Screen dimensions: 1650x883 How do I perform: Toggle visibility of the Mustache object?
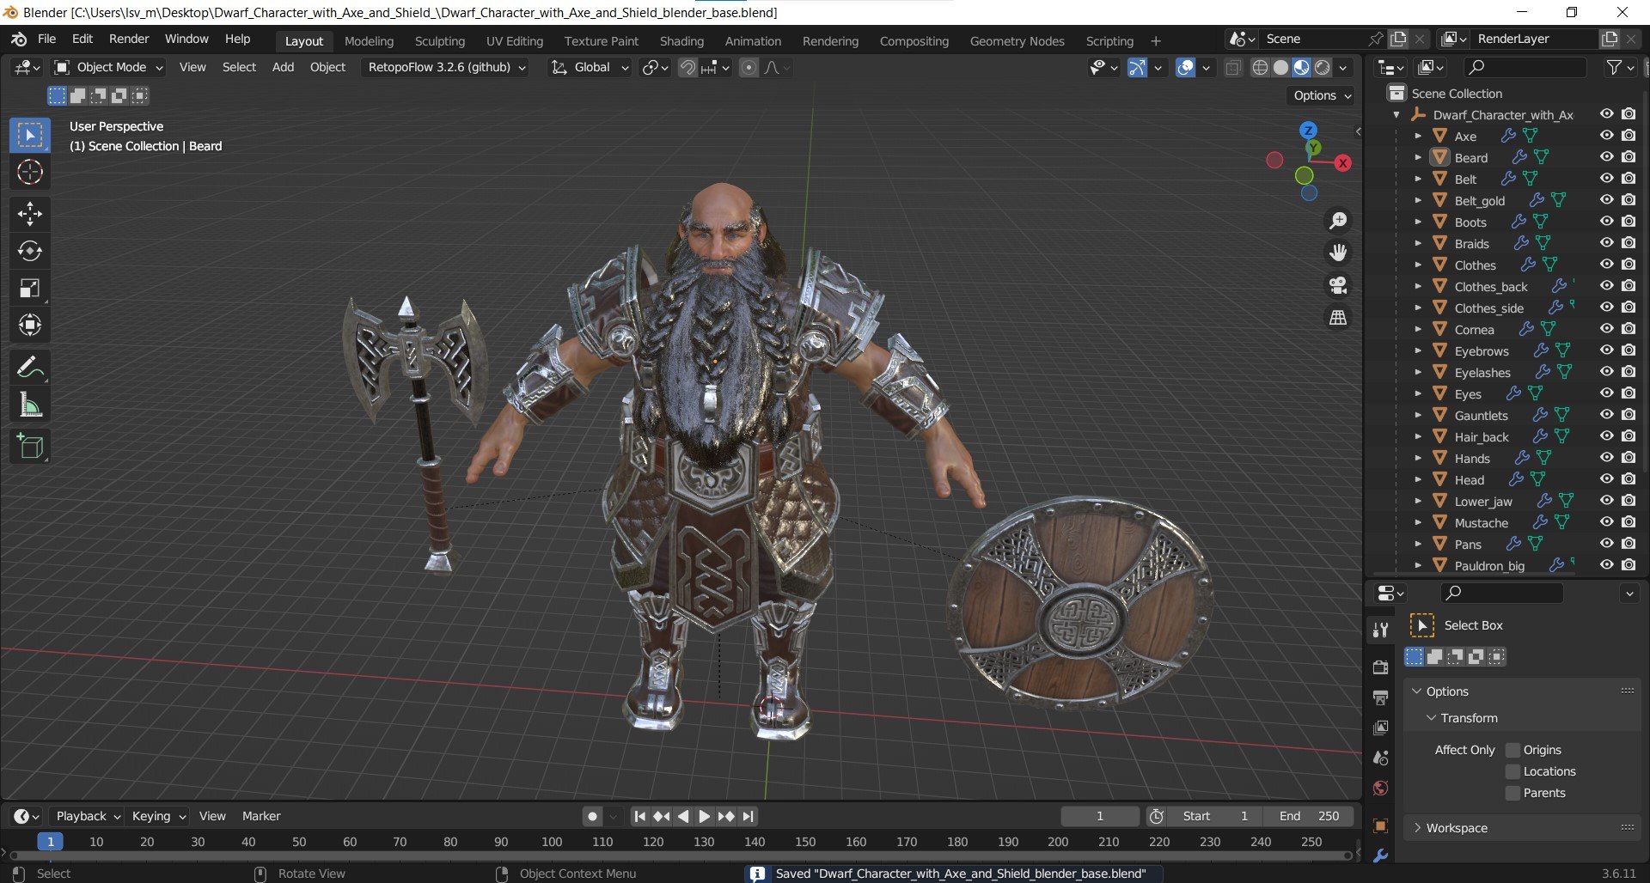1606,522
